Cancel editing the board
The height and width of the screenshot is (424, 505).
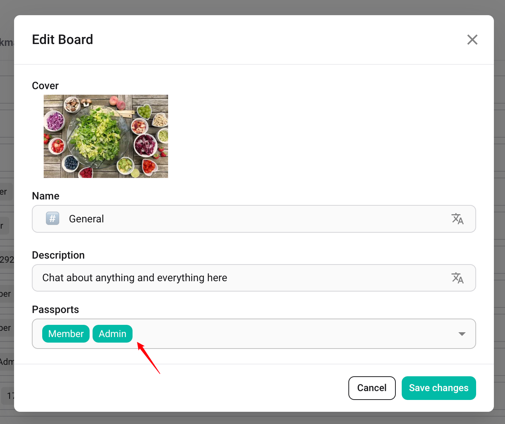(x=372, y=388)
